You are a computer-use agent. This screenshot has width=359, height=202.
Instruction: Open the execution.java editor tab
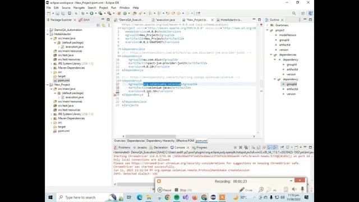(163, 20)
